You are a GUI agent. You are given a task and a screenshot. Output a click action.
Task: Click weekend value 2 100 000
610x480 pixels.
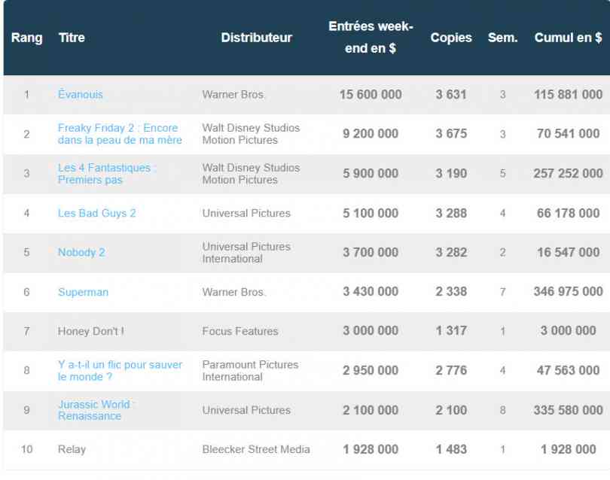coord(371,410)
